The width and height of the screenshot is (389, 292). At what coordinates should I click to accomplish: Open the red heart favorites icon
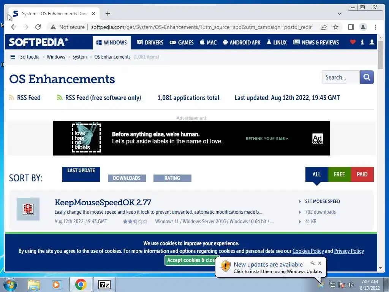click(x=353, y=42)
